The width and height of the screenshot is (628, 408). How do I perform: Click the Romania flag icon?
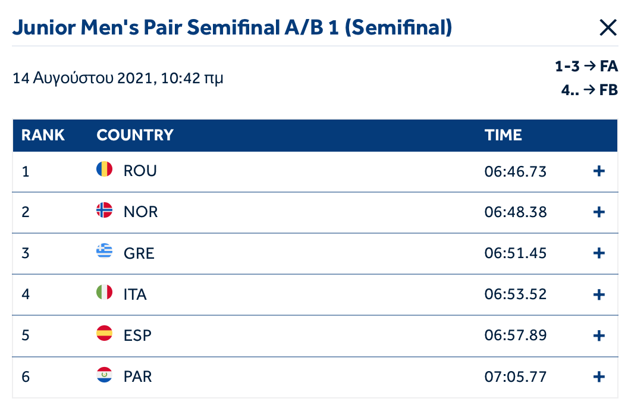[x=104, y=171]
